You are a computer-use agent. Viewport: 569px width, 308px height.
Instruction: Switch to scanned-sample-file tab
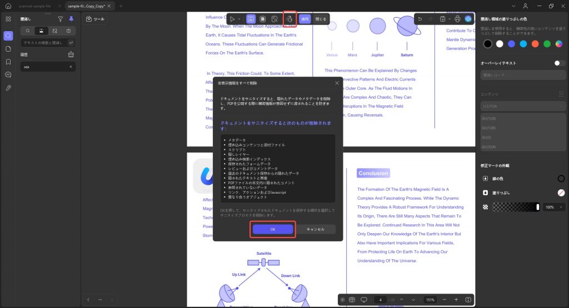pos(35,6)
